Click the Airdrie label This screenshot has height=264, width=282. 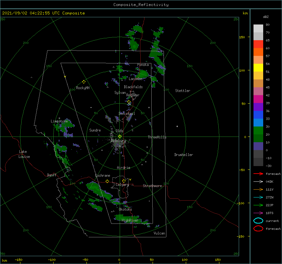(x=123, y=168)
